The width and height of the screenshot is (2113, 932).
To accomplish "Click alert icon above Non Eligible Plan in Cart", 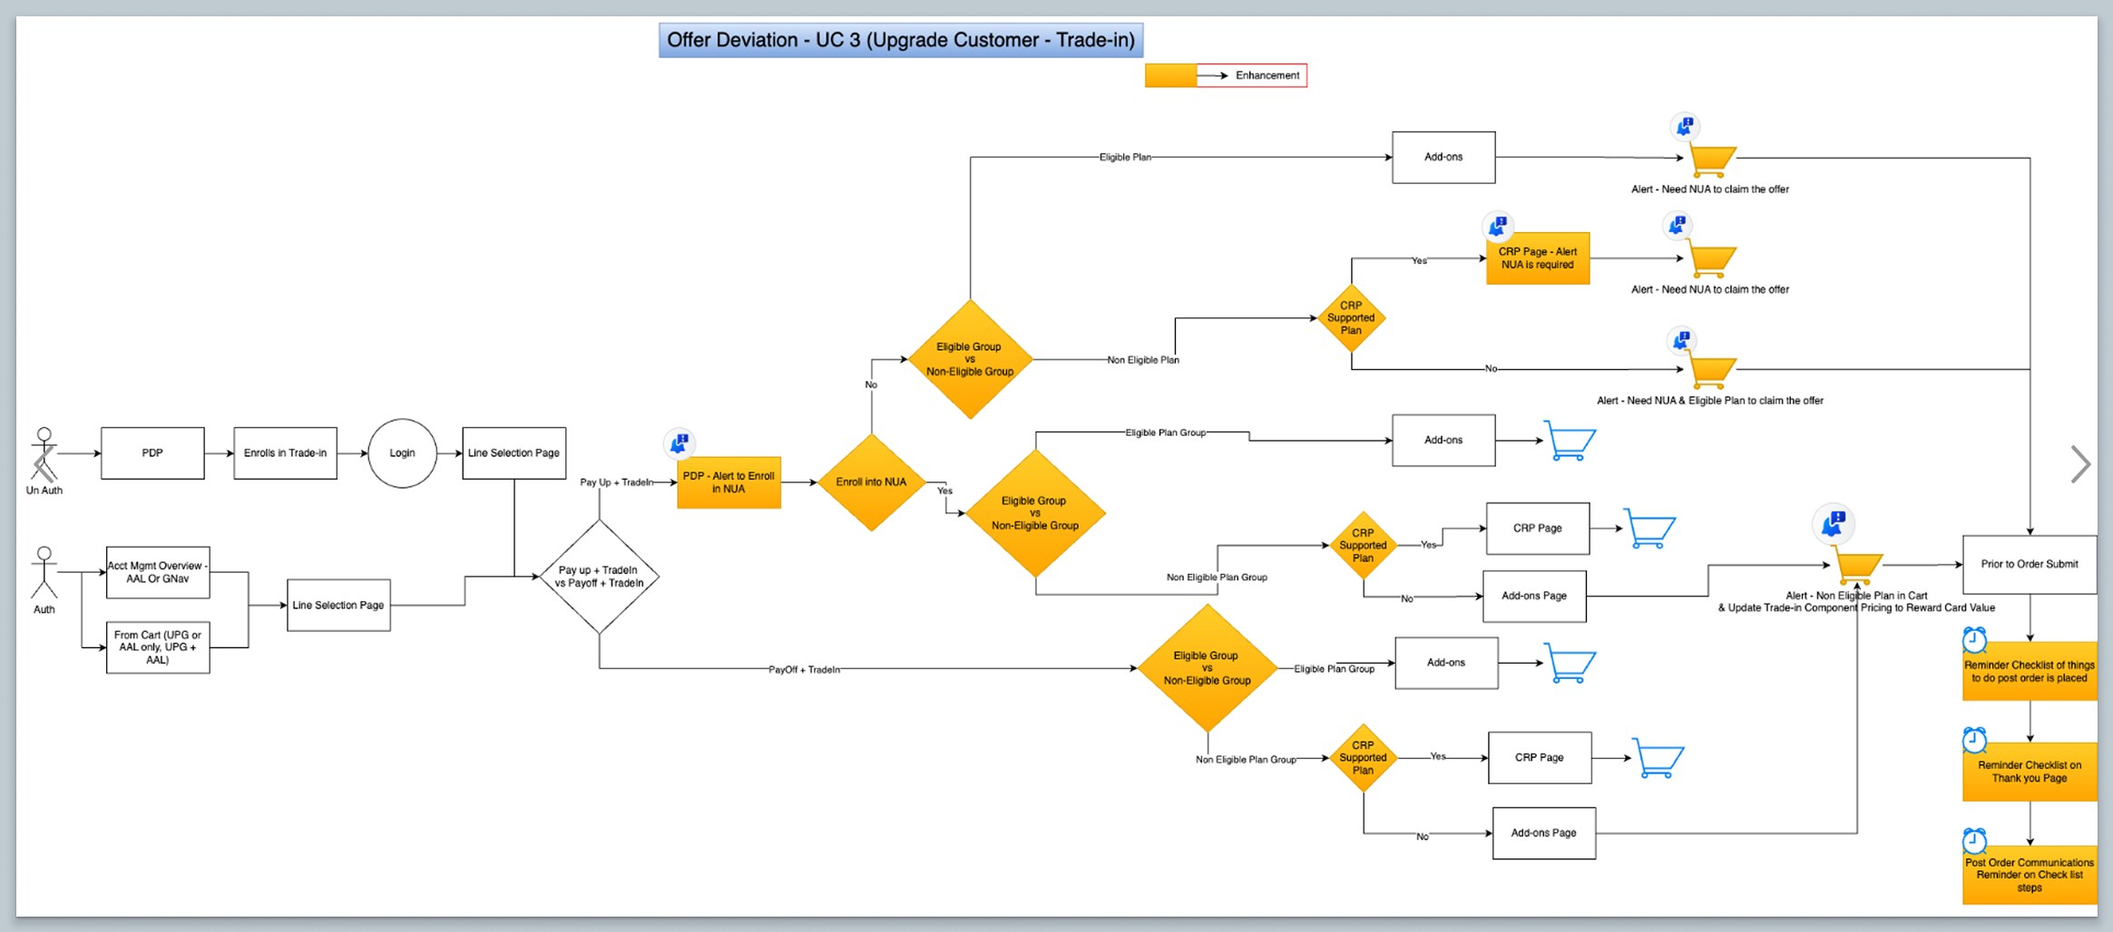I will [x=1834, y=523].
